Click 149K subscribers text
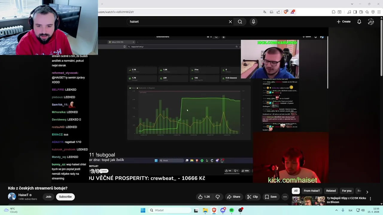This screenshot has width=383, height=215. point(28,199)
